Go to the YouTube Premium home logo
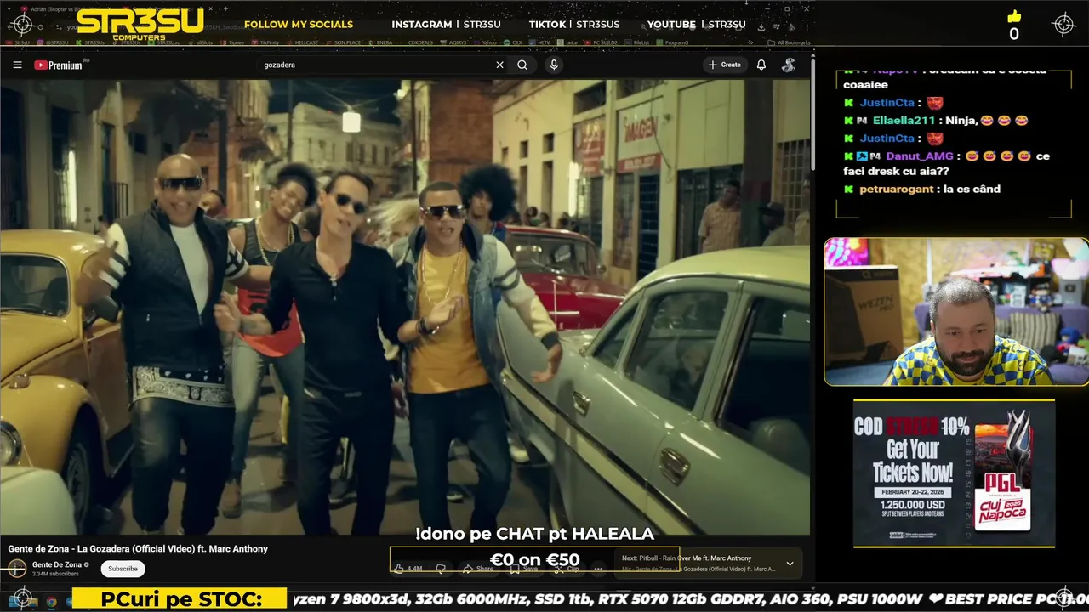The height and width of the screenshot is (612, 1089). coord(59,65)
